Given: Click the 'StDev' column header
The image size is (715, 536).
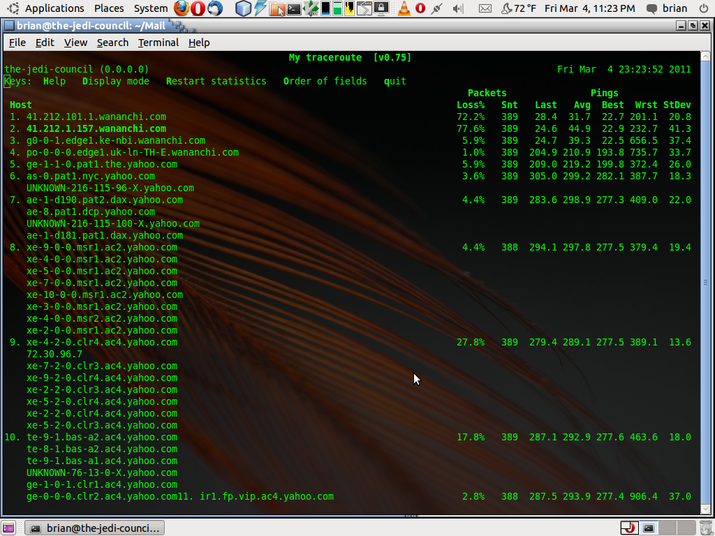Looking at the screenshot, I should [x=677, y=105].
